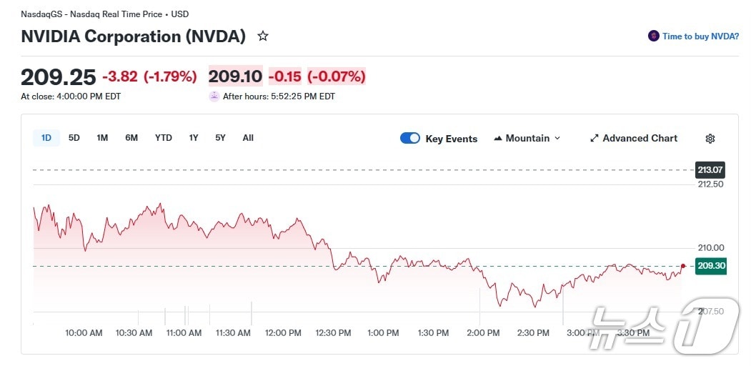Click the expand arrows icon for Advanced Chart

click(x=595, y=139)
